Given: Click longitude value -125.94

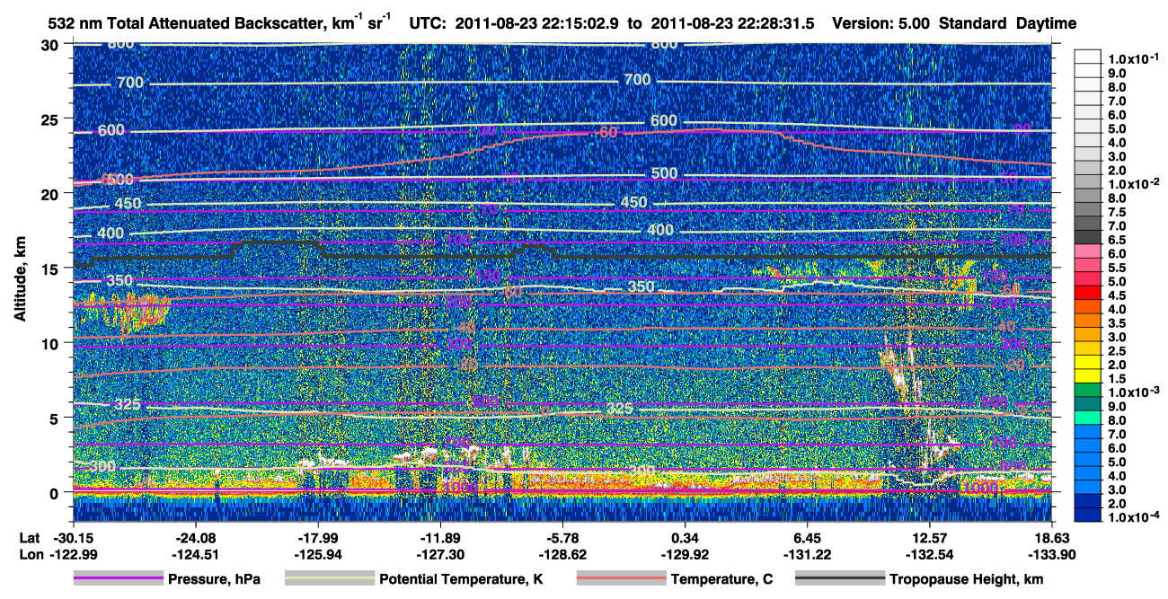Looking at the screenshot, I should (317, 554).
